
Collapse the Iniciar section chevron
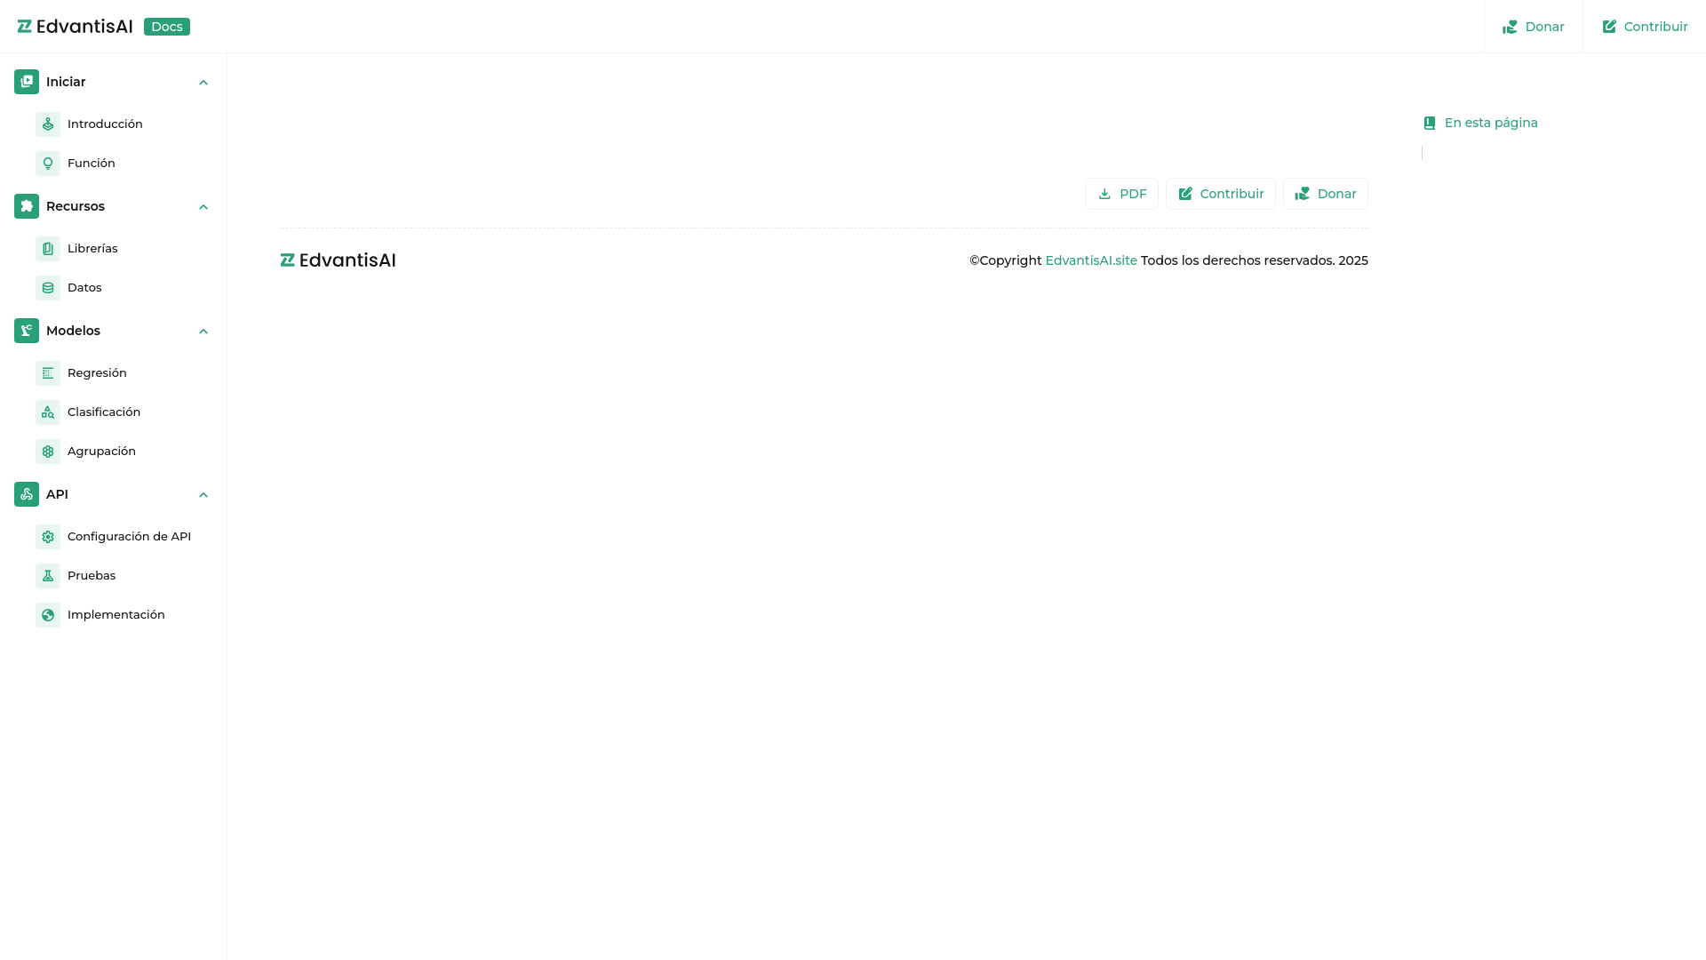point(203,83)
